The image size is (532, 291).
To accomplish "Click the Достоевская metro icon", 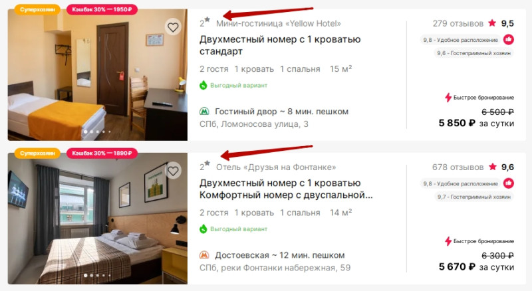I will [204, 255].
